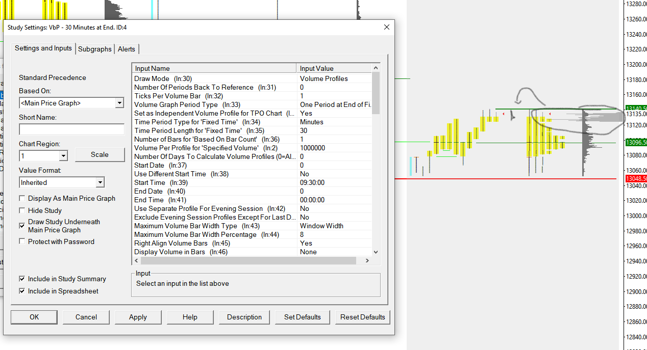Select Right Align Volume Bars row
This screenshot has width=647, height=350.
pyautogui.click(x=252, y=243)
